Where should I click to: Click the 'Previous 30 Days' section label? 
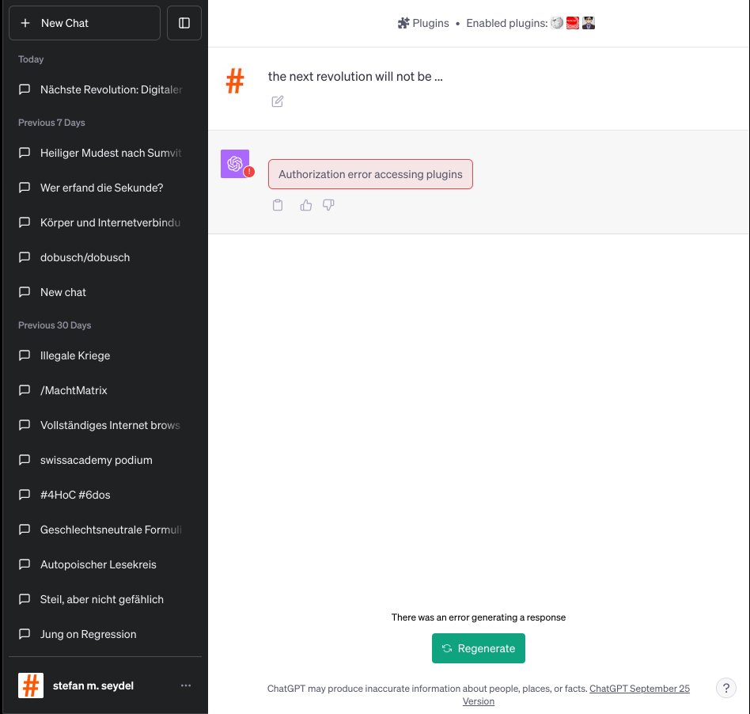[55, 325]
